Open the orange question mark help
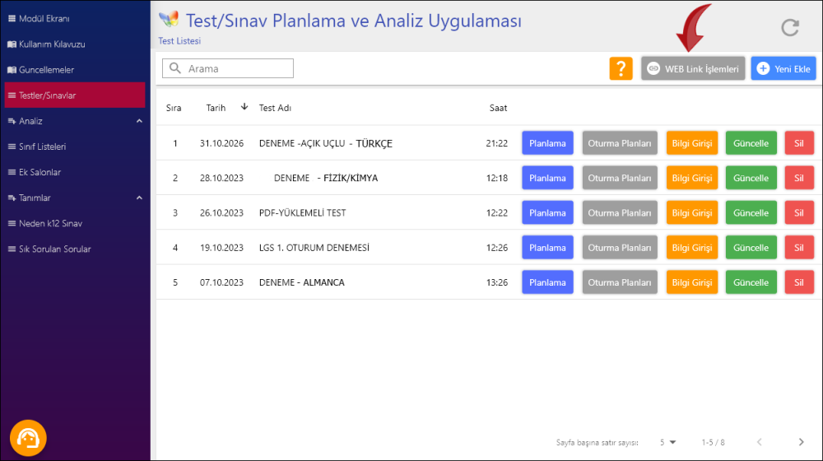The height and width of the screenshot is (461, 823). pos(621,69)
